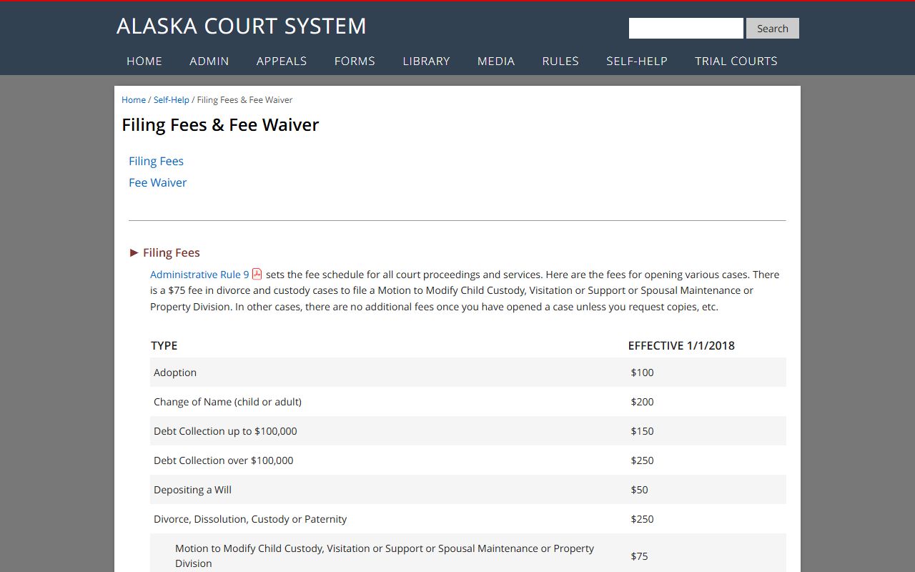The image size is (915, 572).
Task: Focus the site search input field
Action: tap(686, 29)
